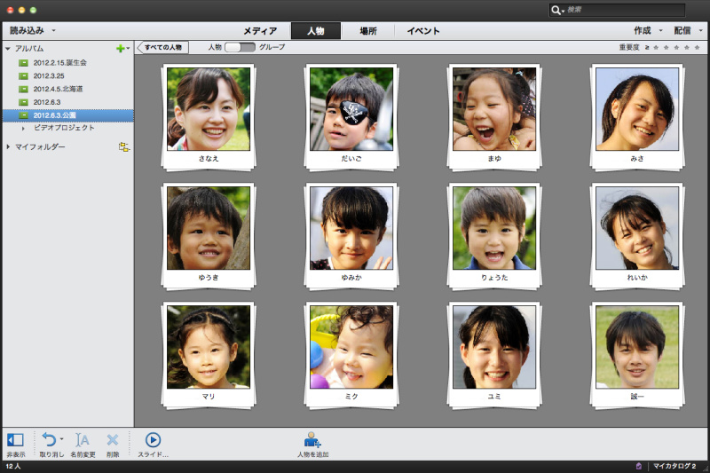Open the さなえ person stack
Screen dimensions: 710x473
click(x=209, y=117)
